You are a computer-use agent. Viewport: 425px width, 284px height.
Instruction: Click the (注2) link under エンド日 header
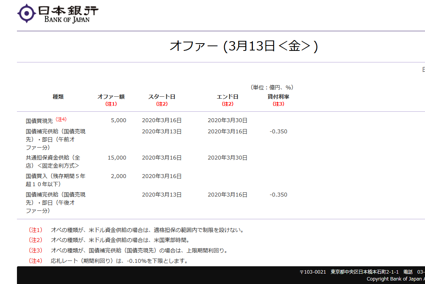(228, 104)
